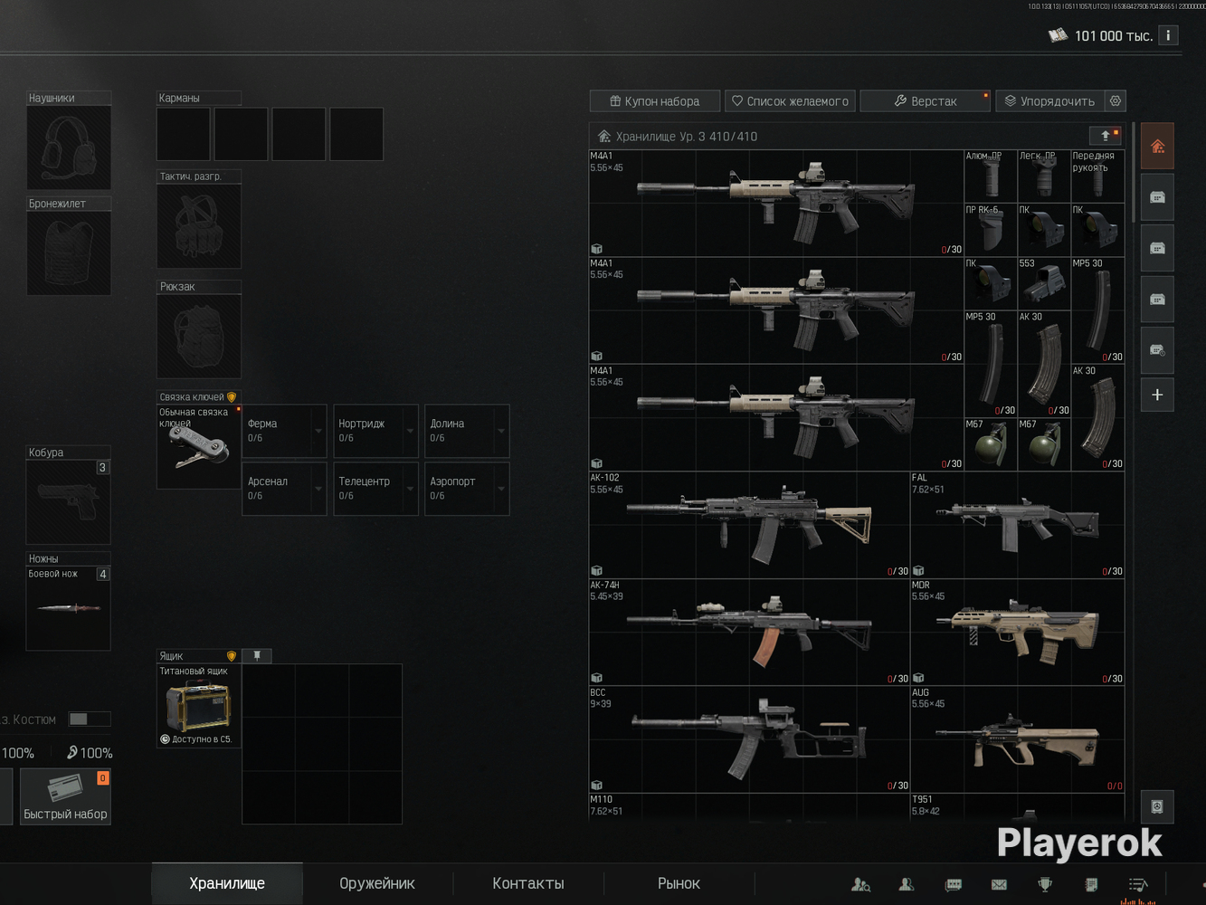This screenshot has width=1206, height=905.
Task: Select the ПР RK-6 grip item
Action: point(991,230)
